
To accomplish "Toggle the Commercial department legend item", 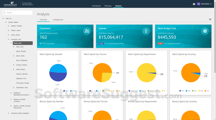I will [133, 91].
